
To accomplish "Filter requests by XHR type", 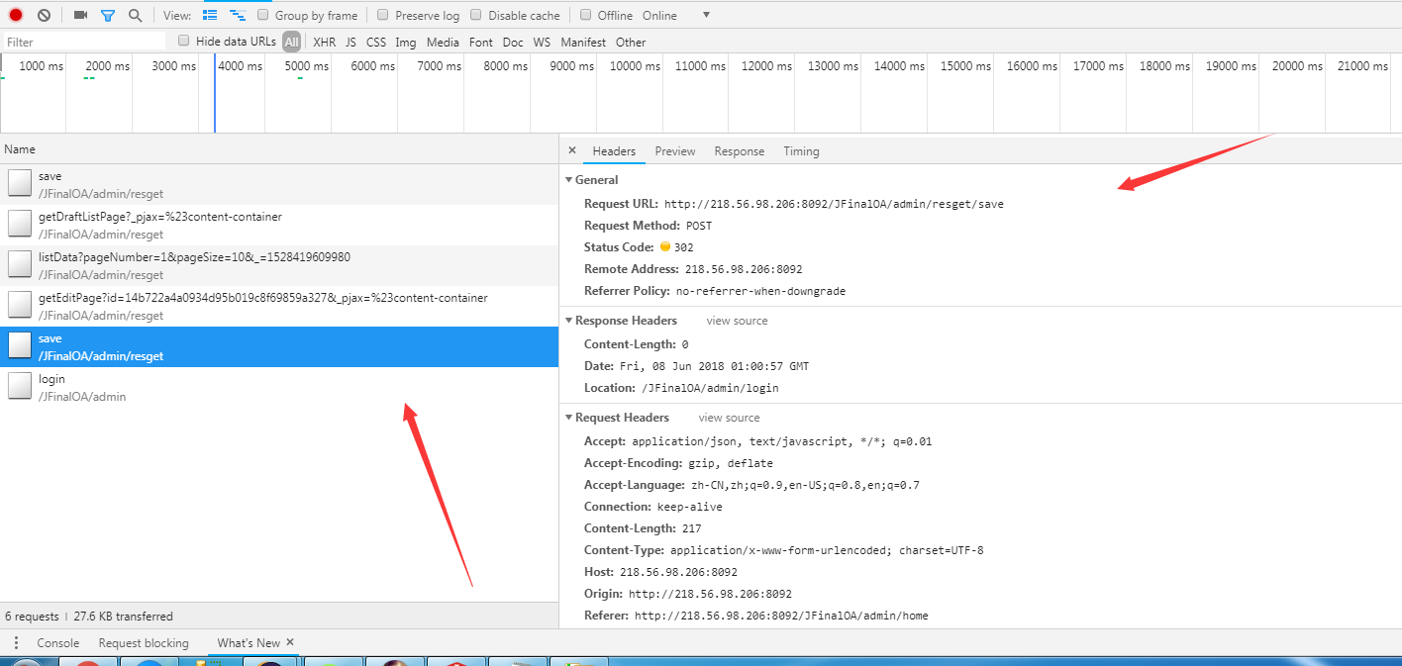I will (324, 43).
